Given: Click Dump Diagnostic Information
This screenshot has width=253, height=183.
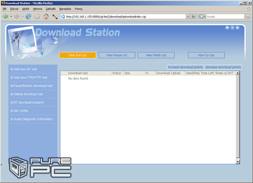Looking at the screenshot, I should click(x=33, y=119).
